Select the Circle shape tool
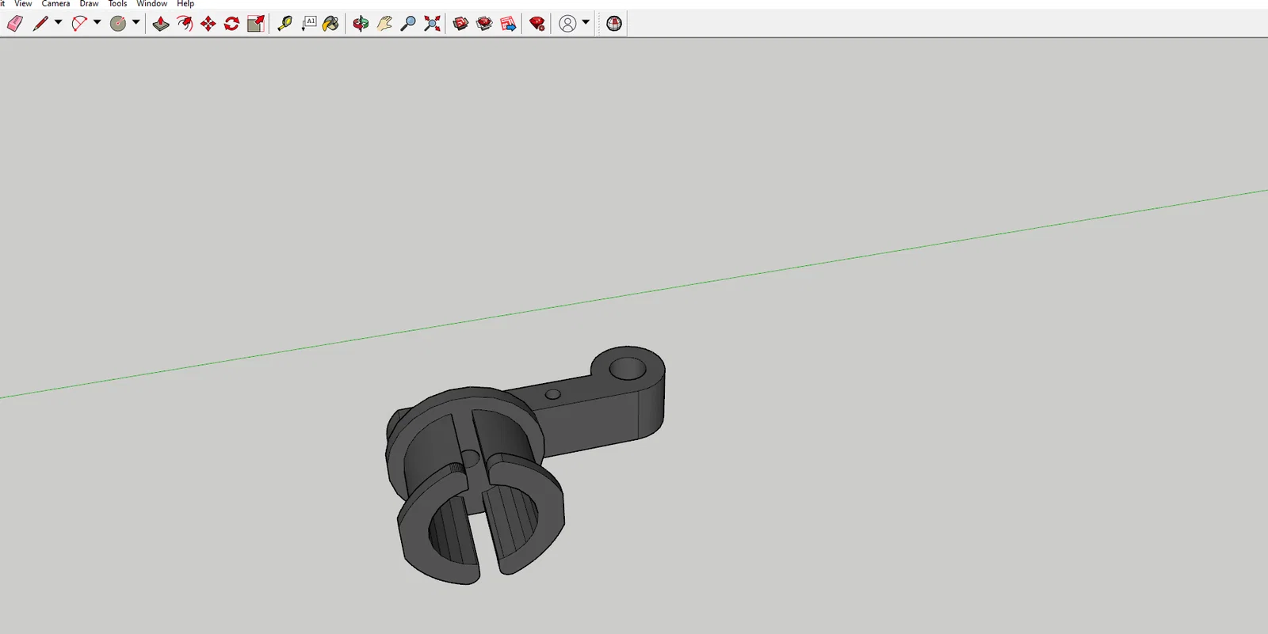The width and height of the screenshot is (1268, 634). point(118,24)
